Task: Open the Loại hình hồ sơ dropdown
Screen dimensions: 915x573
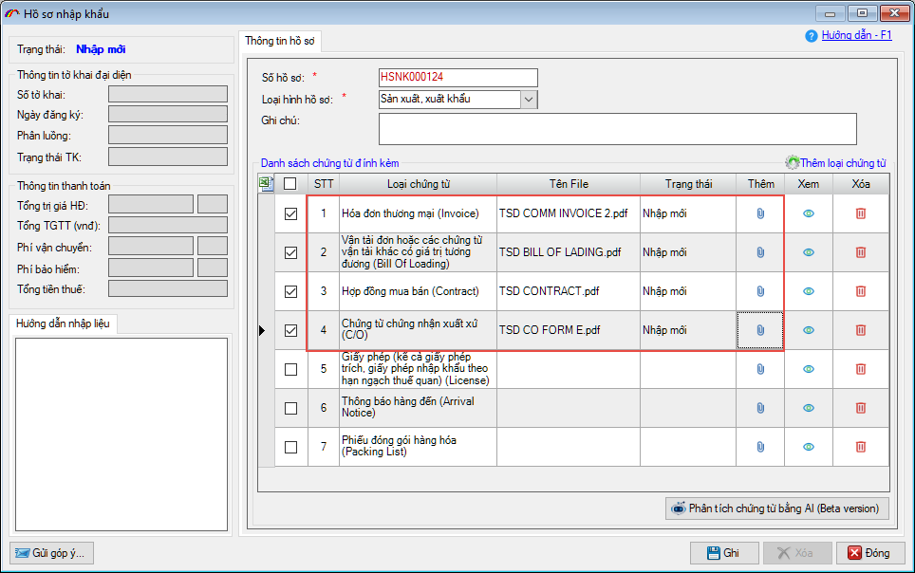Action: pyautogui.click(x=529, y=99)
